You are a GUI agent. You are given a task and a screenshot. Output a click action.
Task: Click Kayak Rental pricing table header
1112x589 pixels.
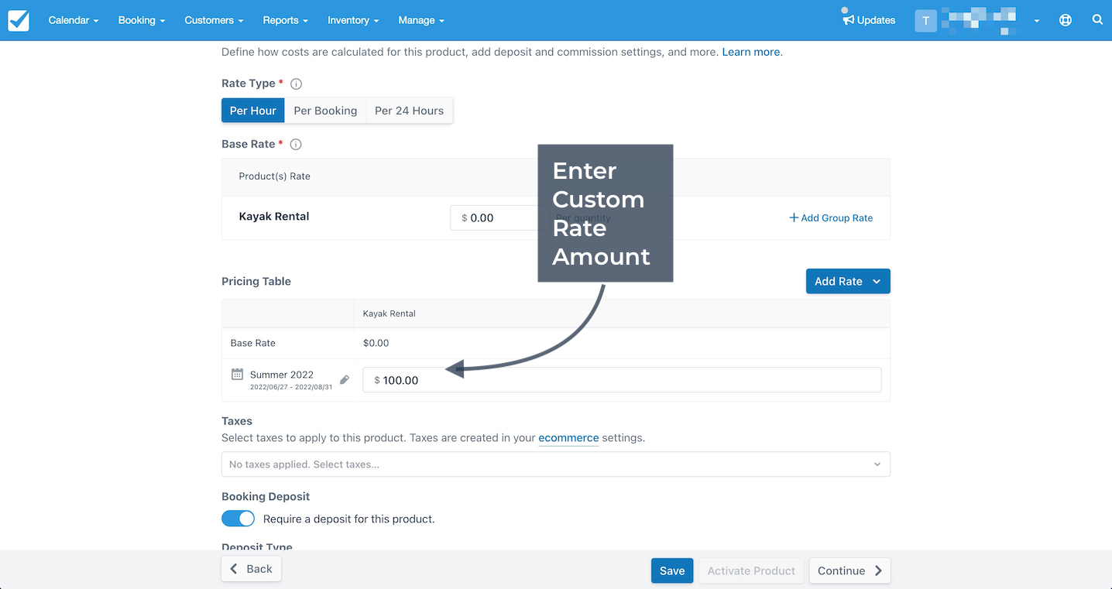click(x=390, y=313)
